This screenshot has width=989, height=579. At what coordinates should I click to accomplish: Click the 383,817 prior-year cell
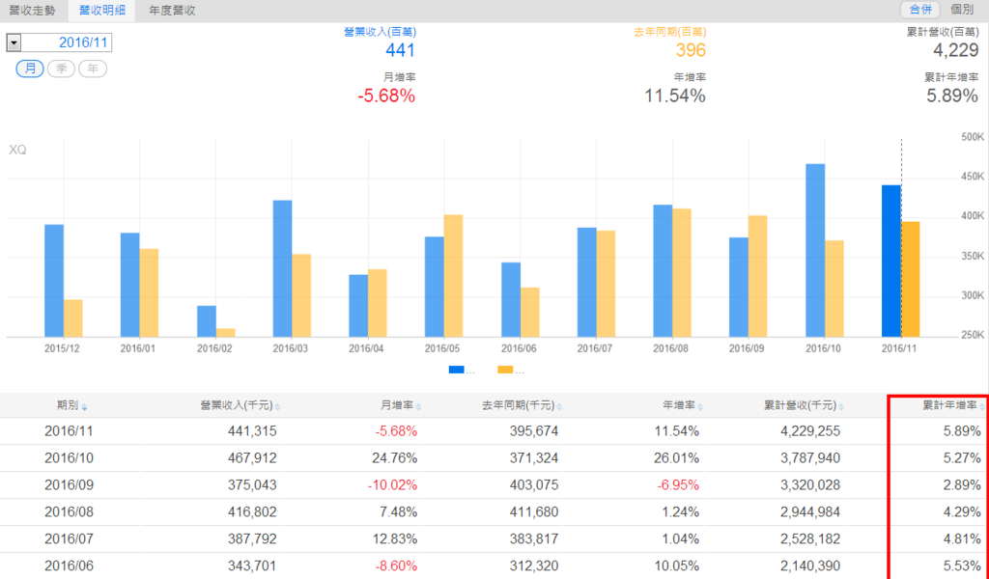533,539
